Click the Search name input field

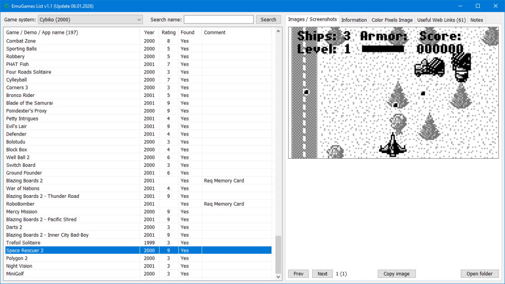218,20
